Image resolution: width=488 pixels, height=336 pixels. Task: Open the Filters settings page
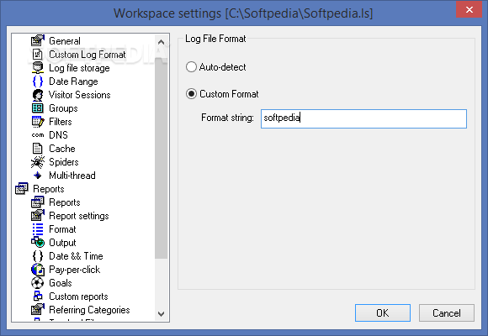61,122
